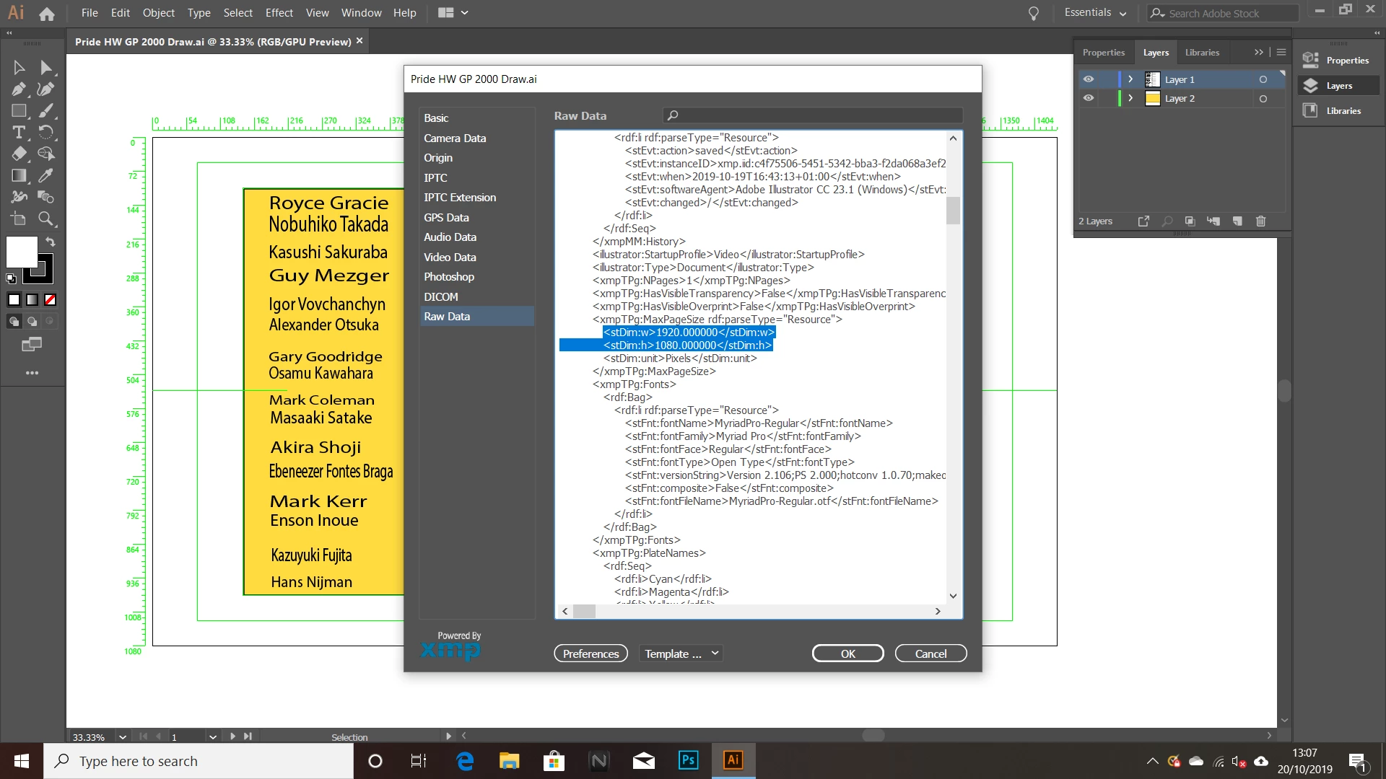Expand Layer 2 contents
The height and width of the screenshot is (779, 1386).
tap(1130, 98)
